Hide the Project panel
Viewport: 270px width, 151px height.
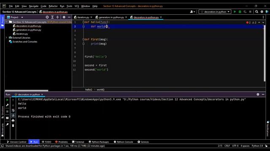point(69,17)
